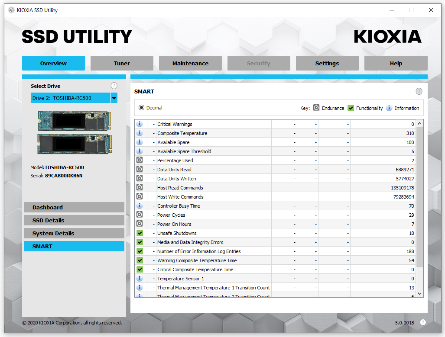The height and width of the screenshot is (337, 445).
Task: Click the green check icon beside Unsafe Shutdowns
Action: pyautogui.click(x=140, y=233)
